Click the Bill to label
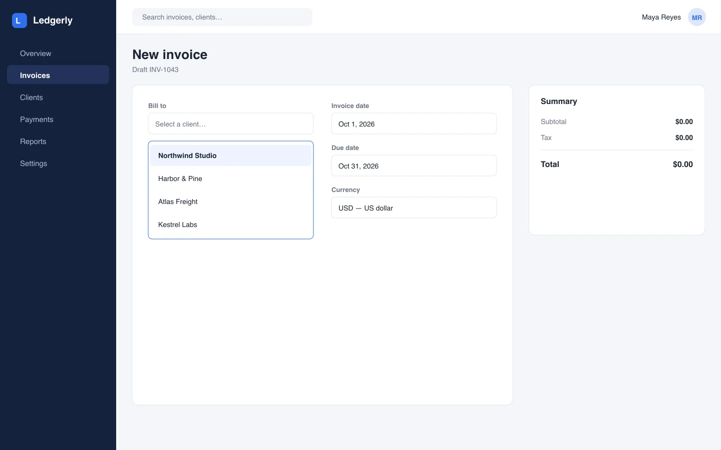Image resolution: width=721 pixels, height=450 pixels. point(157,105)
